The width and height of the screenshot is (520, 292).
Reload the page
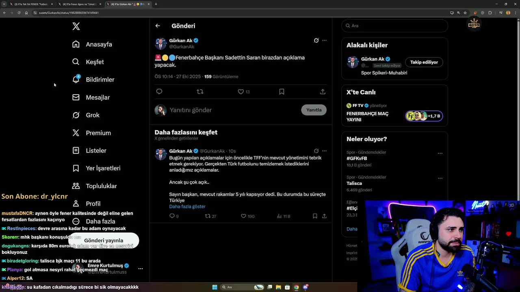(x=19, y=13)
